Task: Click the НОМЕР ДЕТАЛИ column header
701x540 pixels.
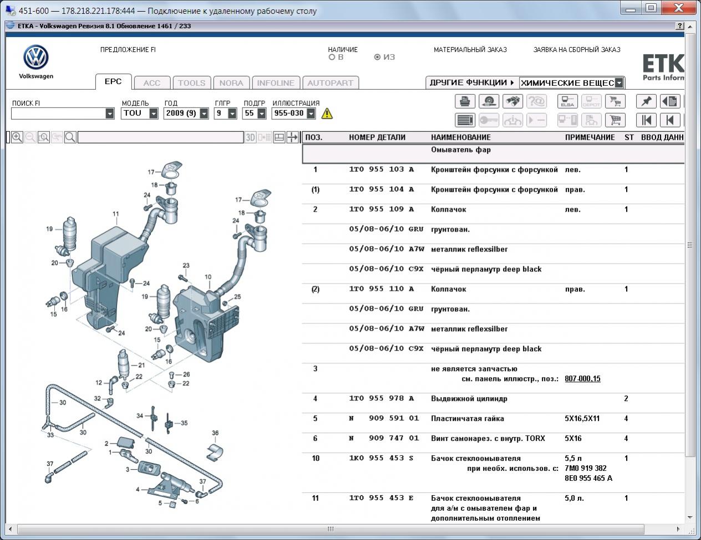Action: pyautogui.click(x=377, y=137)
